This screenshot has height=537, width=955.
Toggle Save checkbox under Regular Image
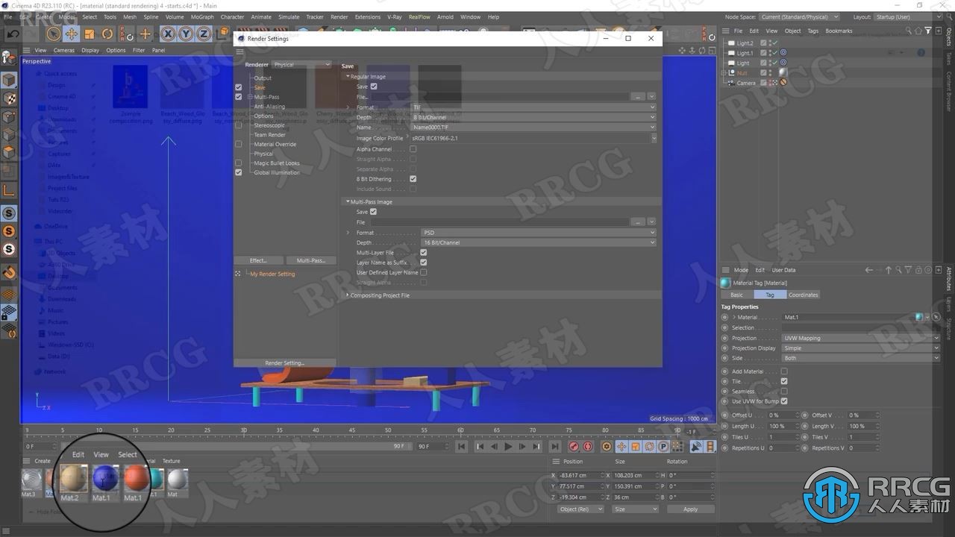point(374,87)
